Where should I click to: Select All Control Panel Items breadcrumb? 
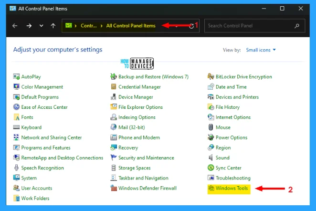[131, 26]
